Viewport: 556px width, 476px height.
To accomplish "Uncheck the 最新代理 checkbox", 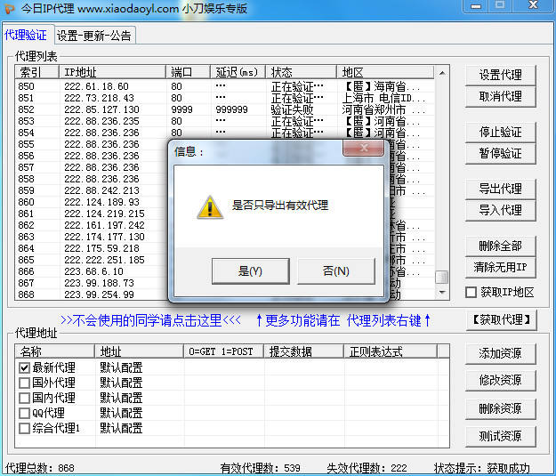I will (x=25, y=367).
